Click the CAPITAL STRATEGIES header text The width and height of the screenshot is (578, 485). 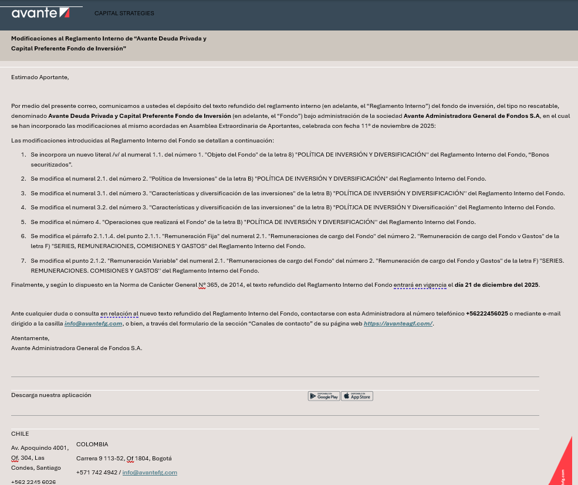coord(124,13)
